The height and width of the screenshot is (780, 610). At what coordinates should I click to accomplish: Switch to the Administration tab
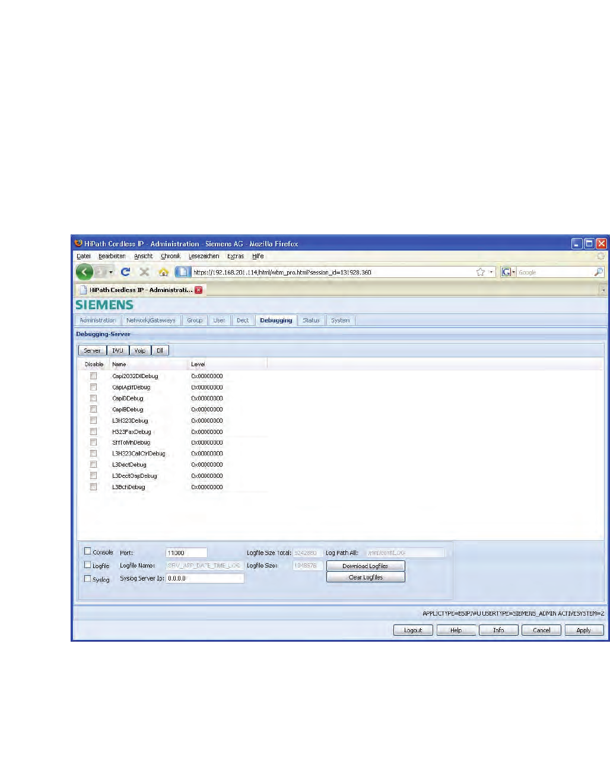(x=98, y=321)
